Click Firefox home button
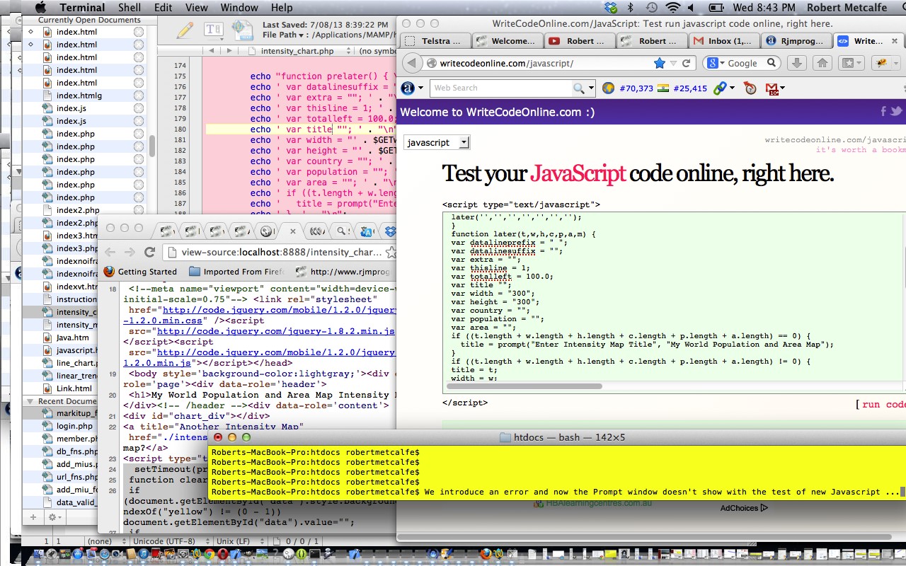 coord(822,63)
